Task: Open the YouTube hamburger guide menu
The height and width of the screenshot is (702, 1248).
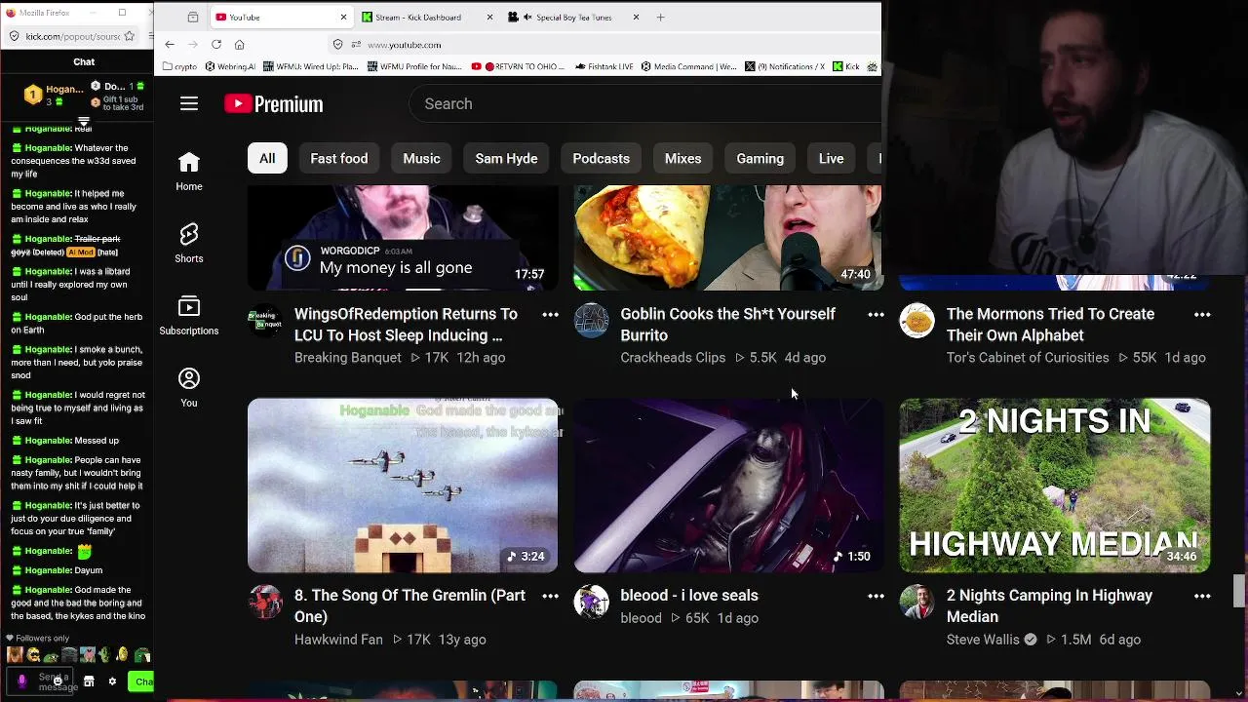Action: [189, 103]
